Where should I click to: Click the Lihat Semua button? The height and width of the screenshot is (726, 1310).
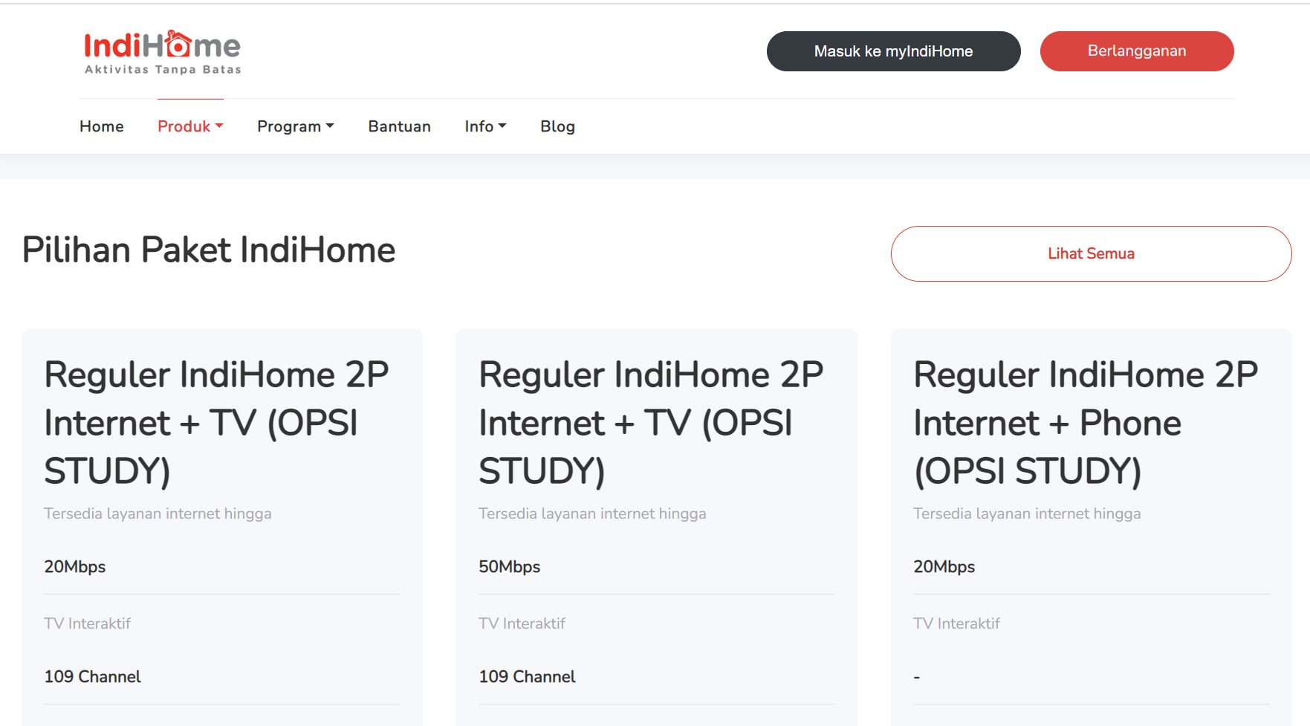click(x=1090, y=253)
